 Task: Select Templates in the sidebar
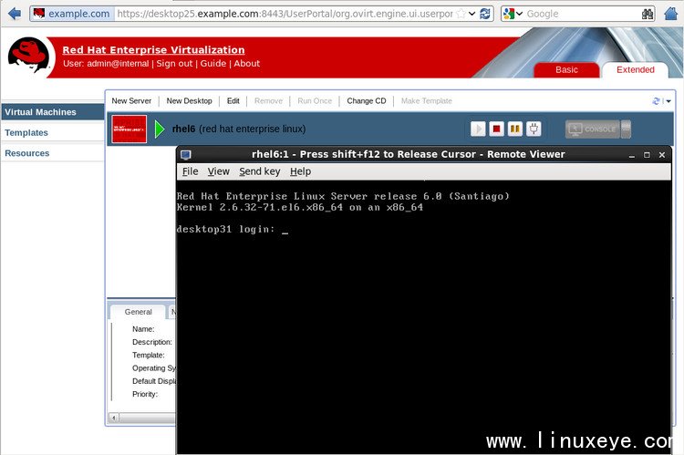[x=52, y=132]
